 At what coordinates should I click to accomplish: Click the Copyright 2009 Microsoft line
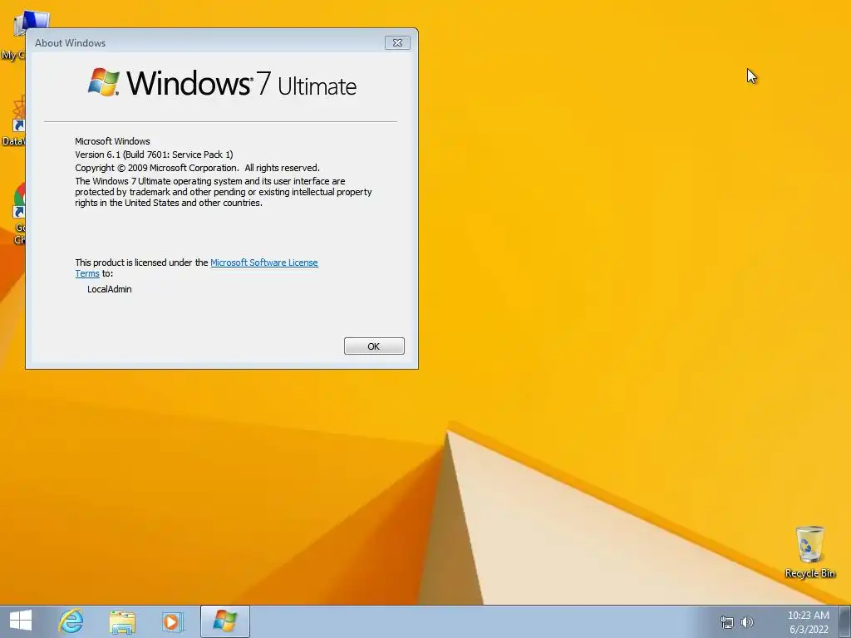pos(198,168)
